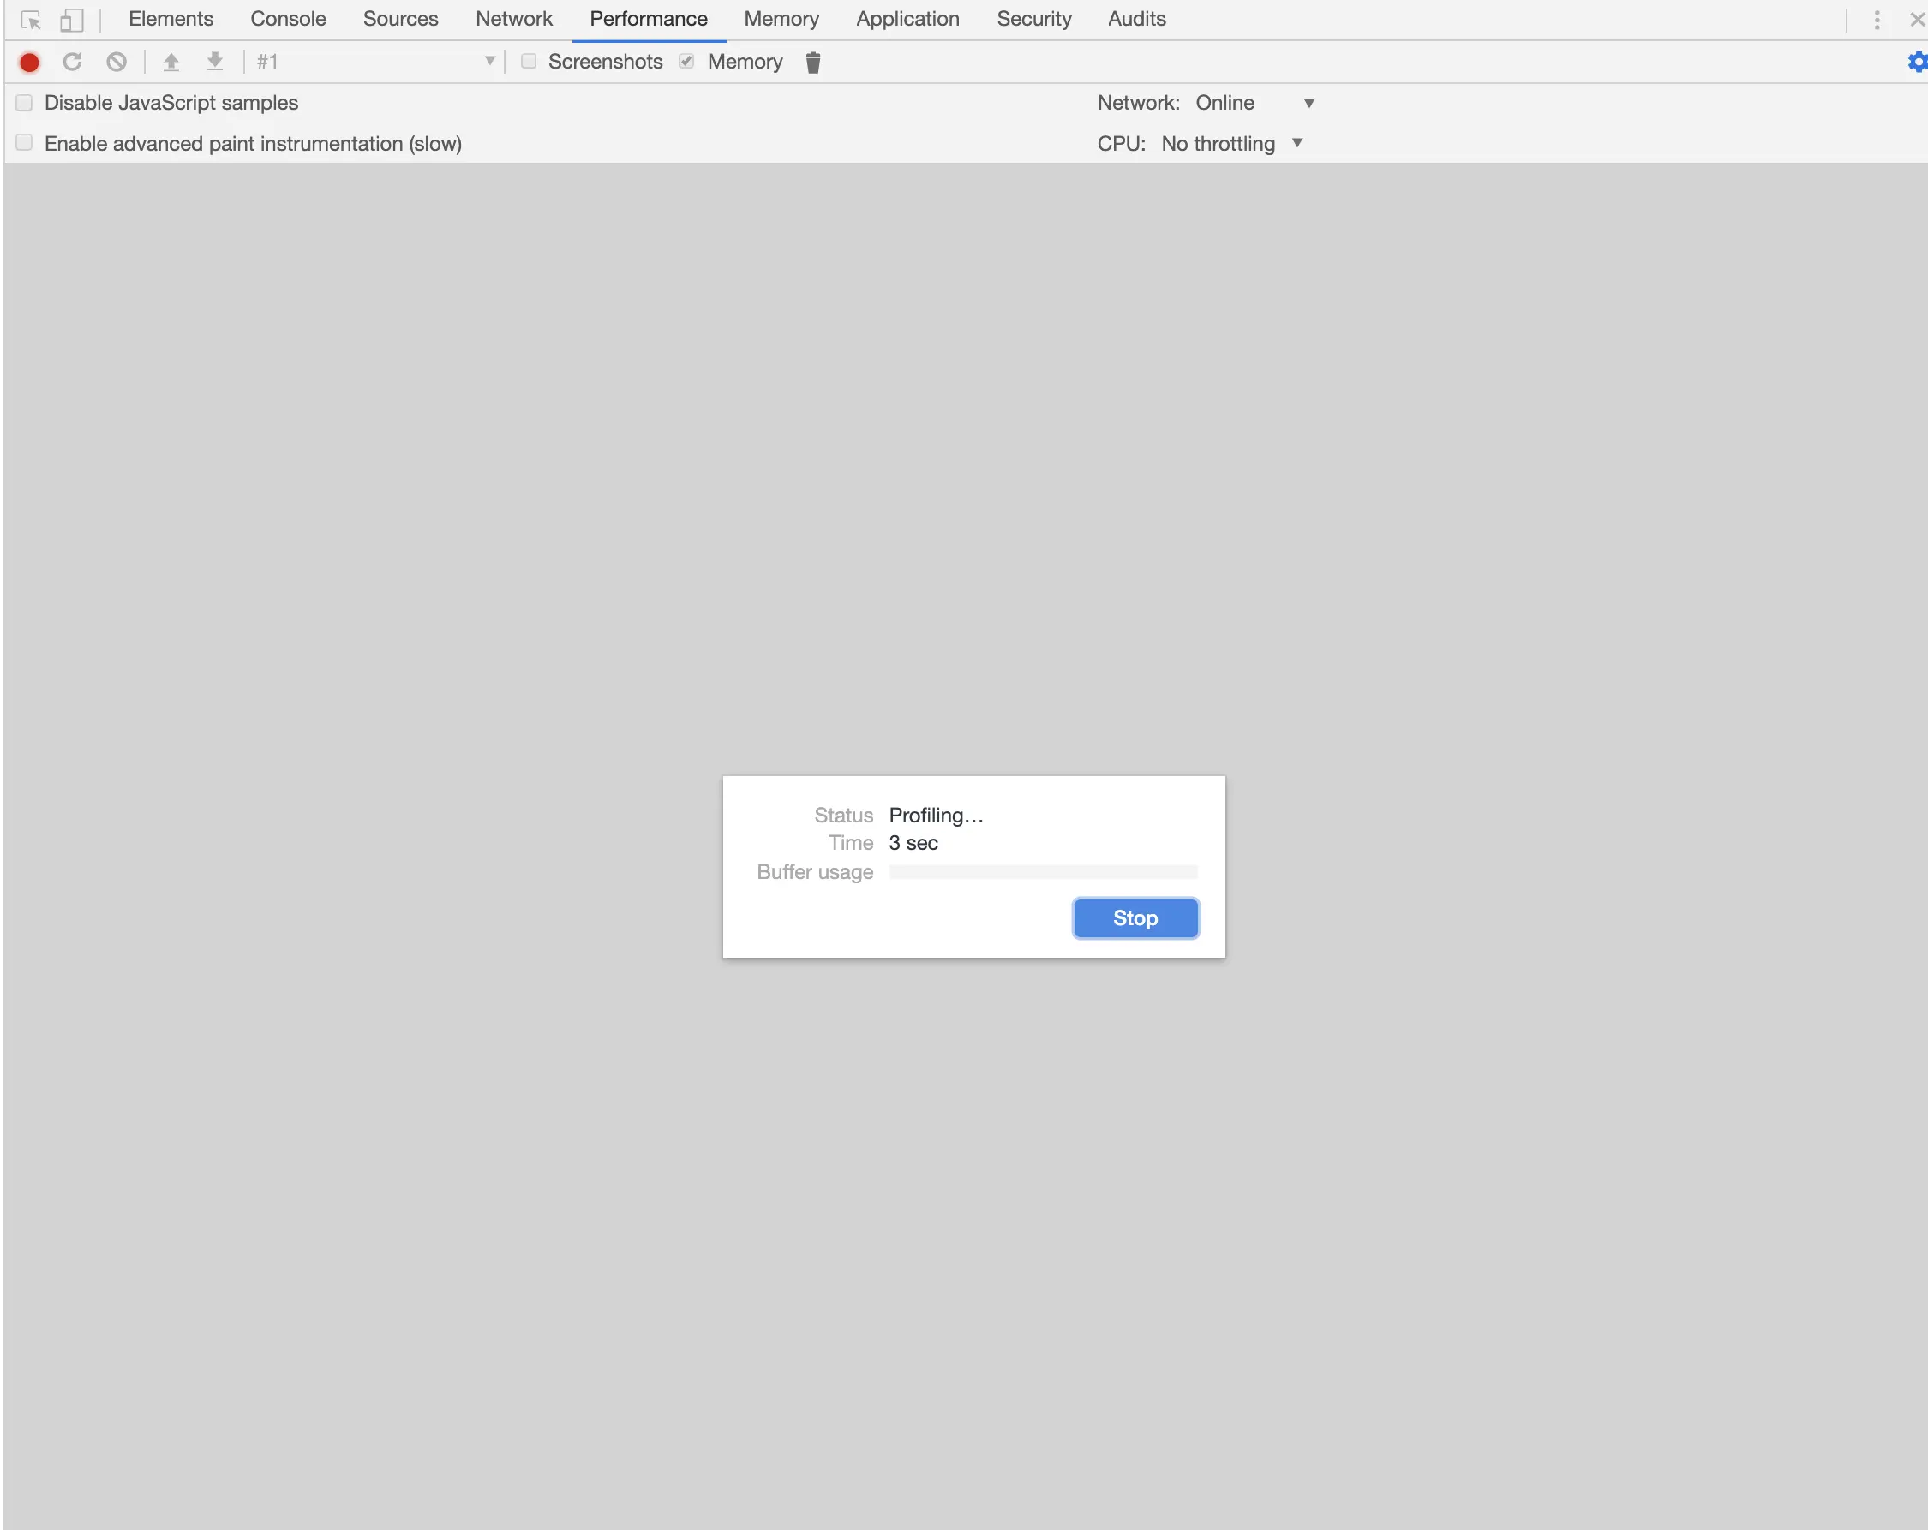Viewport: 1928px width, 1530px height.
Task: Check Disable JavaScript samples
Action: coord(24,103)
